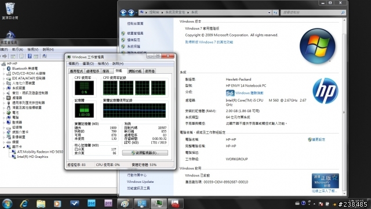Click the 資源監視器(R)... button
This screenshot has height=209, width=371.
coord(145,153)
